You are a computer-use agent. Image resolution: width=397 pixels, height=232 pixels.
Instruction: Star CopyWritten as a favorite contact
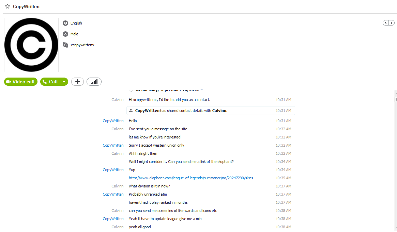pyautogui.click(x=7, y=6)
